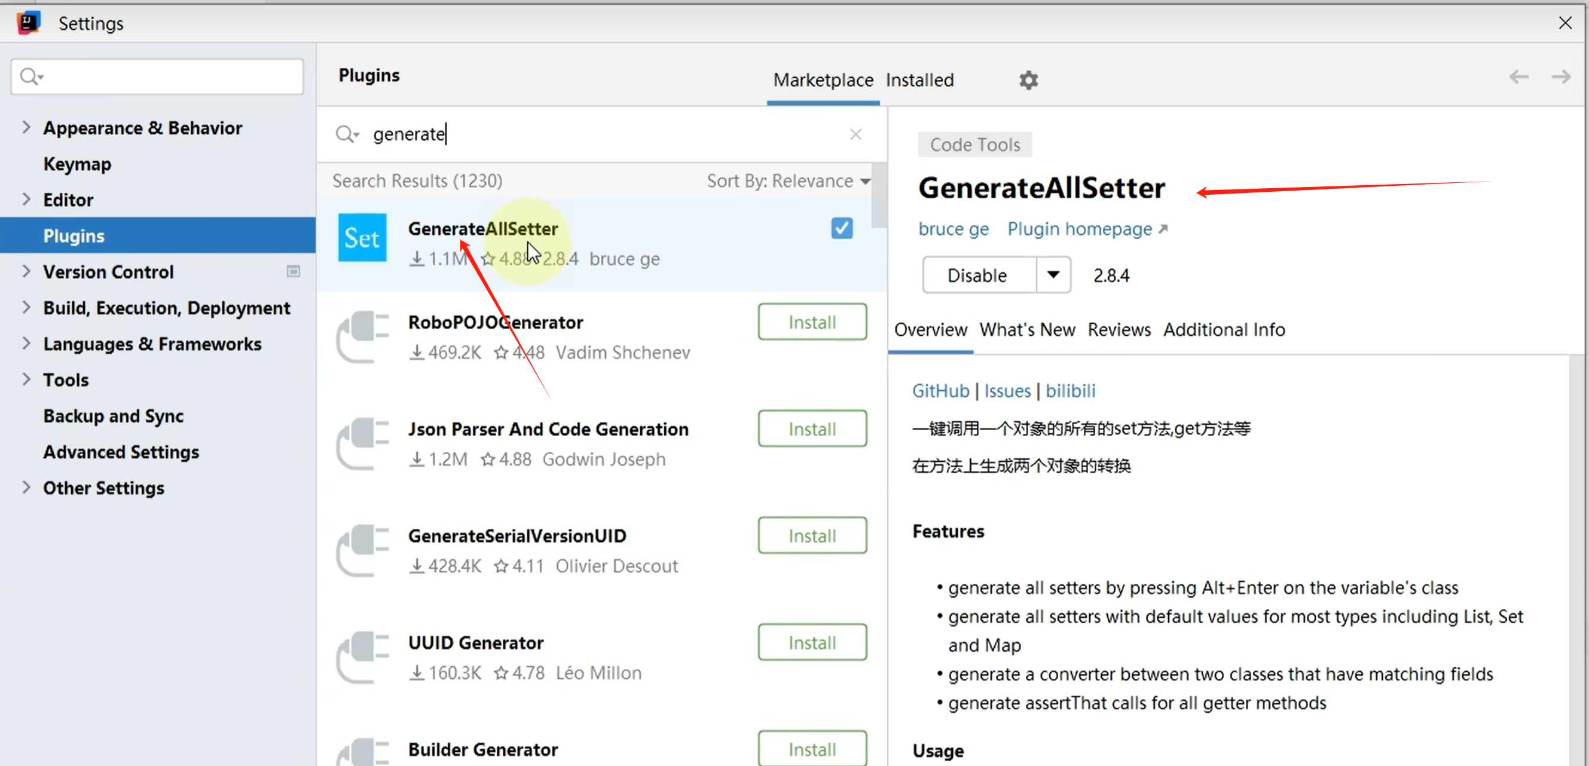Install the GenerateSerialVersionUID plugin
The image size is (1589, 766).
(812, 535)
